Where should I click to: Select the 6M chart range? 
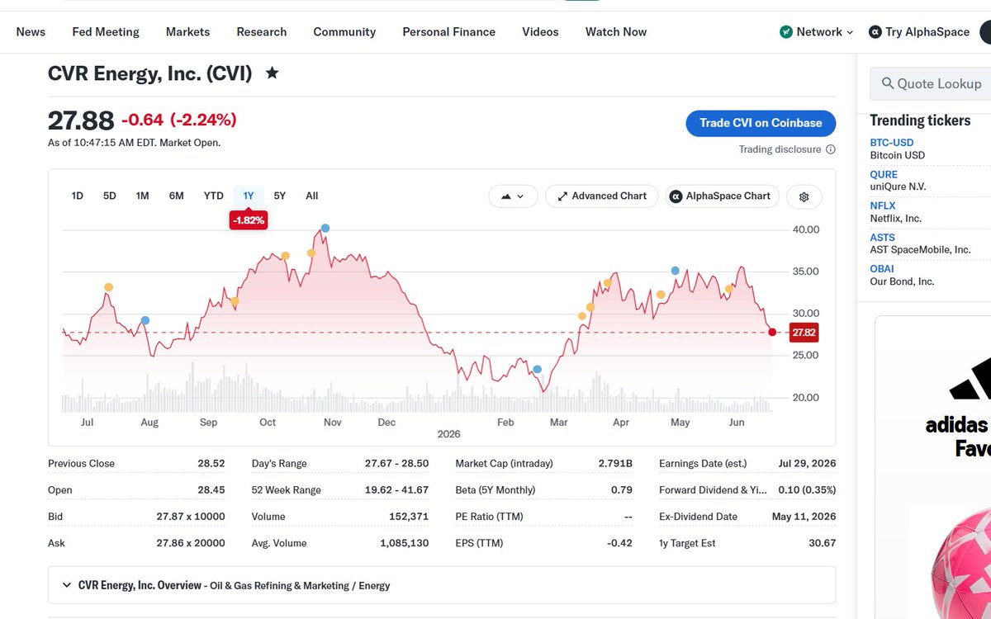(x=176, y=196)
